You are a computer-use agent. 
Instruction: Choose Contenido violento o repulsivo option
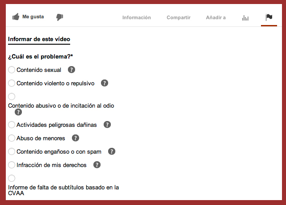12,83
